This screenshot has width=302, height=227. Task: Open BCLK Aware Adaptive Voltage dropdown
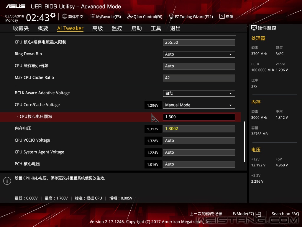(x=199, y=93)
